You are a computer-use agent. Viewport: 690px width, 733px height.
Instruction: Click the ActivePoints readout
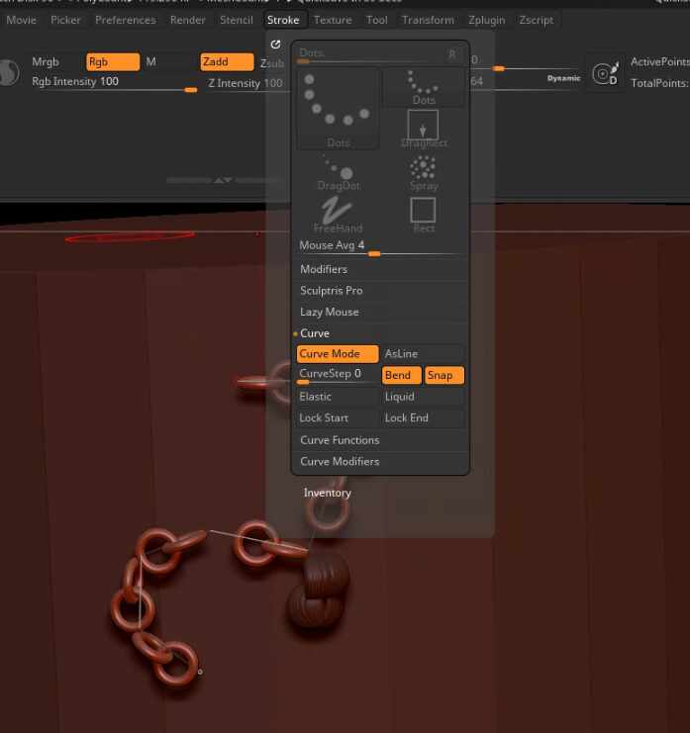point(659,61)
